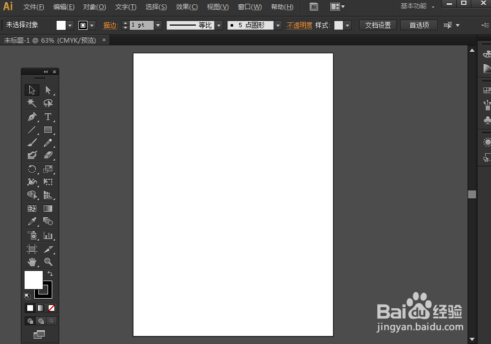
Task: Open the 编辑(E) menu
Action: coord(64,7)
